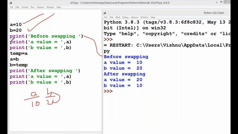
Task: Click the final >>> prompt in Shell
Action: point(108,91)
